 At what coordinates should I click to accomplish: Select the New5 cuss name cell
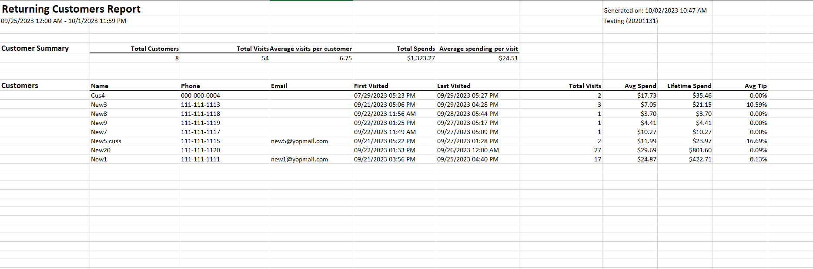point(106,141)
